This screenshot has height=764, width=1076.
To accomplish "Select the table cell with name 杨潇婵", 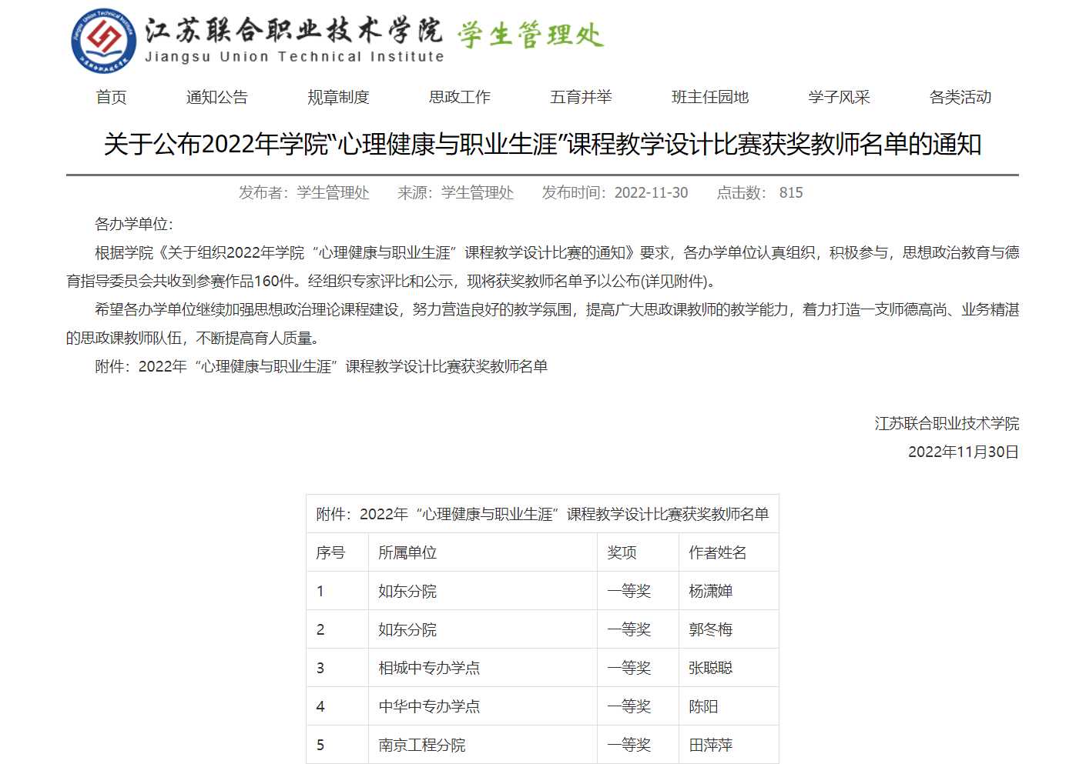I will coord(710,591).
